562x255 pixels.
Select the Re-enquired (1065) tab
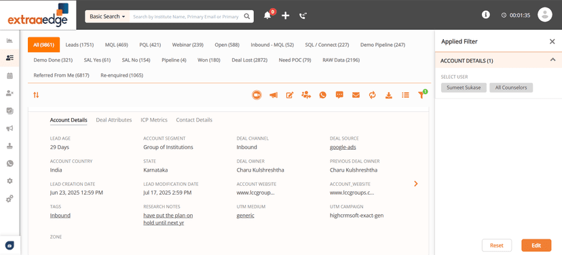(x=122, y=75)
